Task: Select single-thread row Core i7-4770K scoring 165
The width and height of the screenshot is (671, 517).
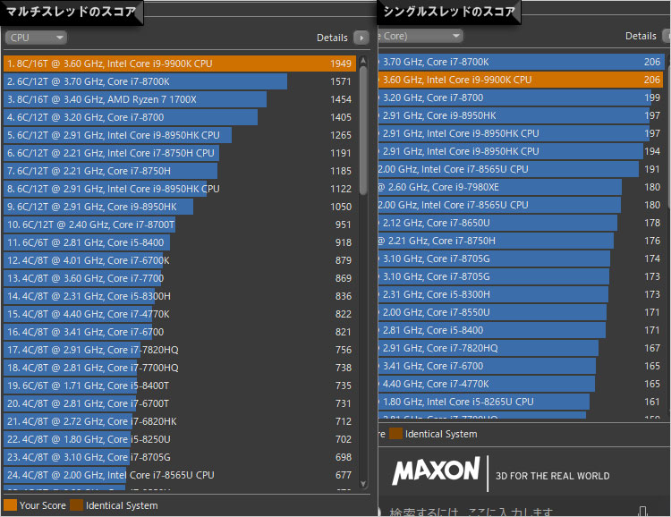Action: click(x=522, y=384)
